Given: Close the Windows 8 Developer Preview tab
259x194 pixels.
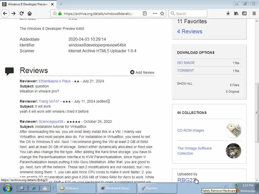Looking at the screenshot, I should (52, 4).
